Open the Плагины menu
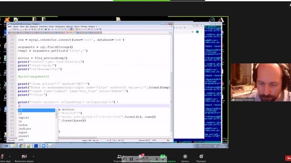 [84, 27]
